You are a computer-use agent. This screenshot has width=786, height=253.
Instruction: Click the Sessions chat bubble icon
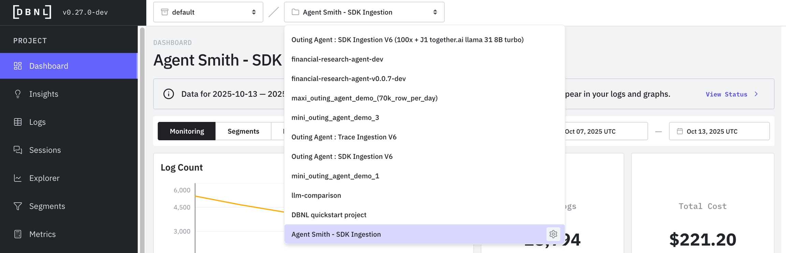tap(18, 150)
